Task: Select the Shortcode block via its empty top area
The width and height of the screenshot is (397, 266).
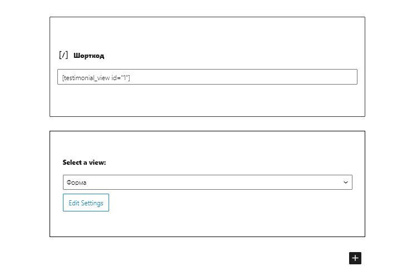Action: (x=207, y=33)
